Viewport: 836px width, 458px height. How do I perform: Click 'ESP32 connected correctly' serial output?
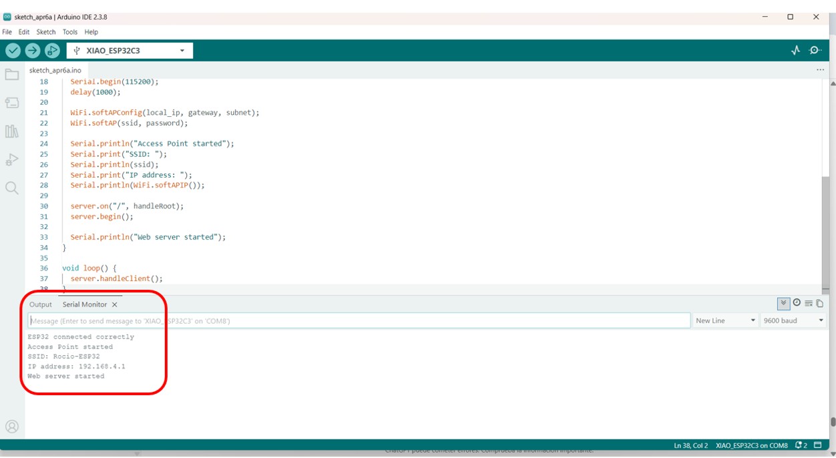point(81,337)
